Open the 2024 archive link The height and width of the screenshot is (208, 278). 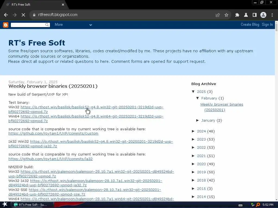coord(201,131)
